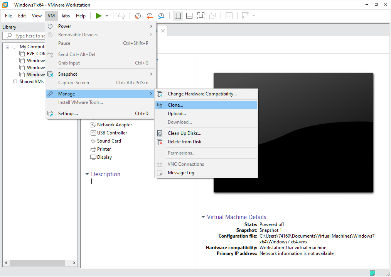This screenshot has width=391, height=277.
Task: Open the Help menu
Action: click(81, 16)
